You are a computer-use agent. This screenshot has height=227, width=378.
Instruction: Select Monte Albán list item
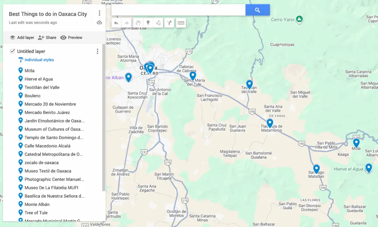[37, 205]
